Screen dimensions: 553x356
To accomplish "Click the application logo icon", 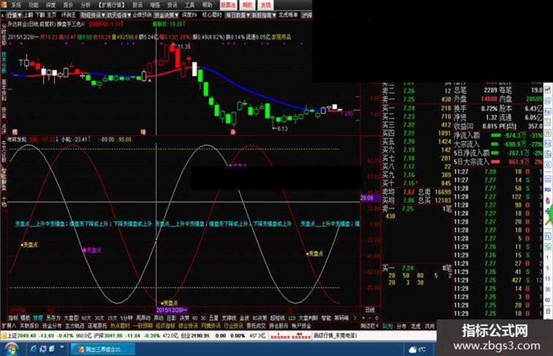I will pos(4,5).
